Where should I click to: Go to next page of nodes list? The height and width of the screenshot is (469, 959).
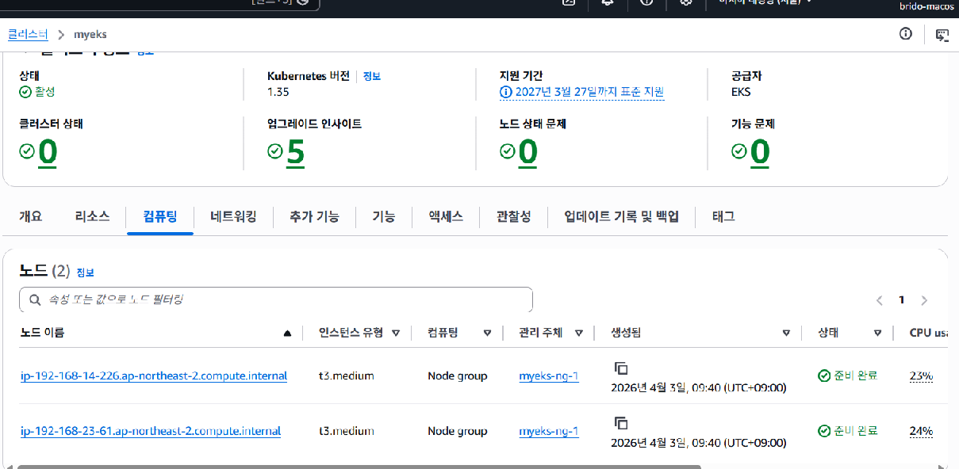pos(924,300)
